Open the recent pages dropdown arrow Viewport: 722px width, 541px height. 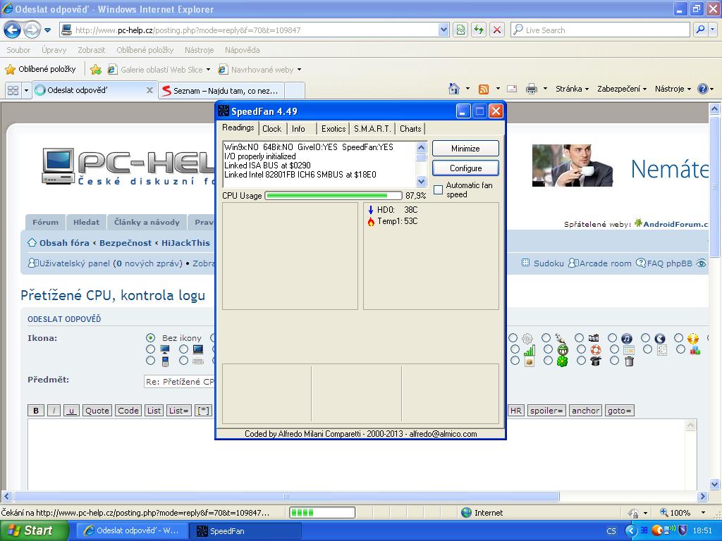(47, 30)
